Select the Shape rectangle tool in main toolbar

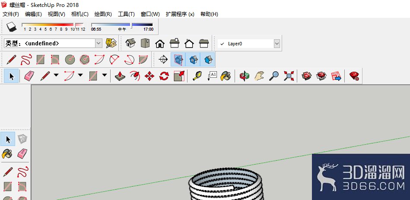point(93,76)
